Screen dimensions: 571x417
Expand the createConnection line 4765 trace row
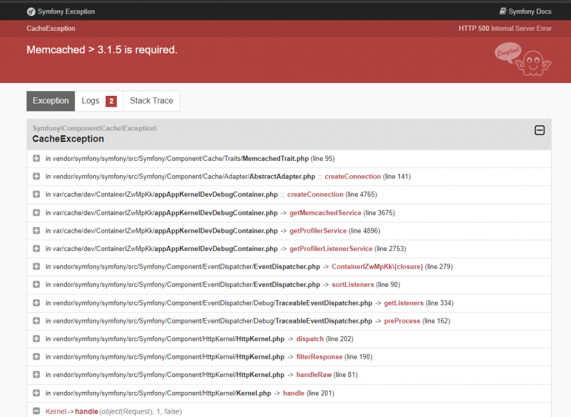click(36, 195)
